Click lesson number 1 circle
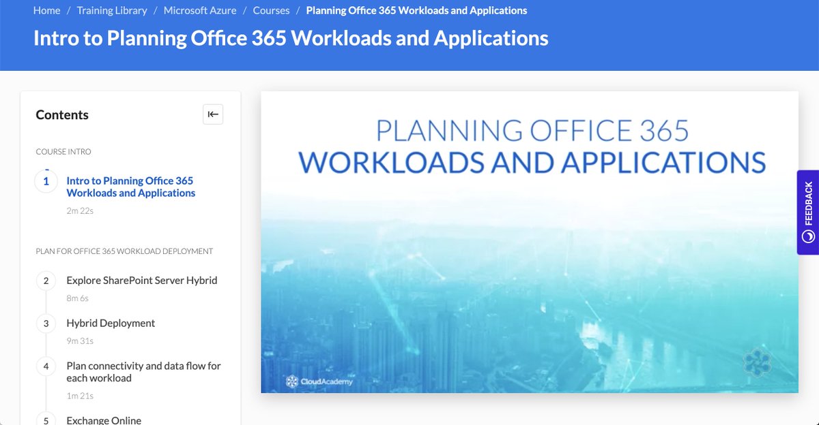 tap(46, 181)
